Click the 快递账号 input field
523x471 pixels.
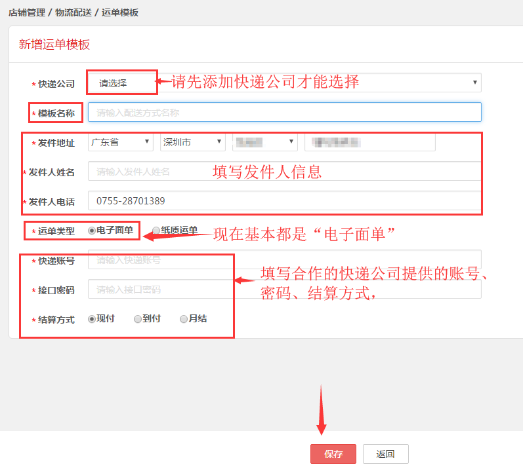pos(283,260)
